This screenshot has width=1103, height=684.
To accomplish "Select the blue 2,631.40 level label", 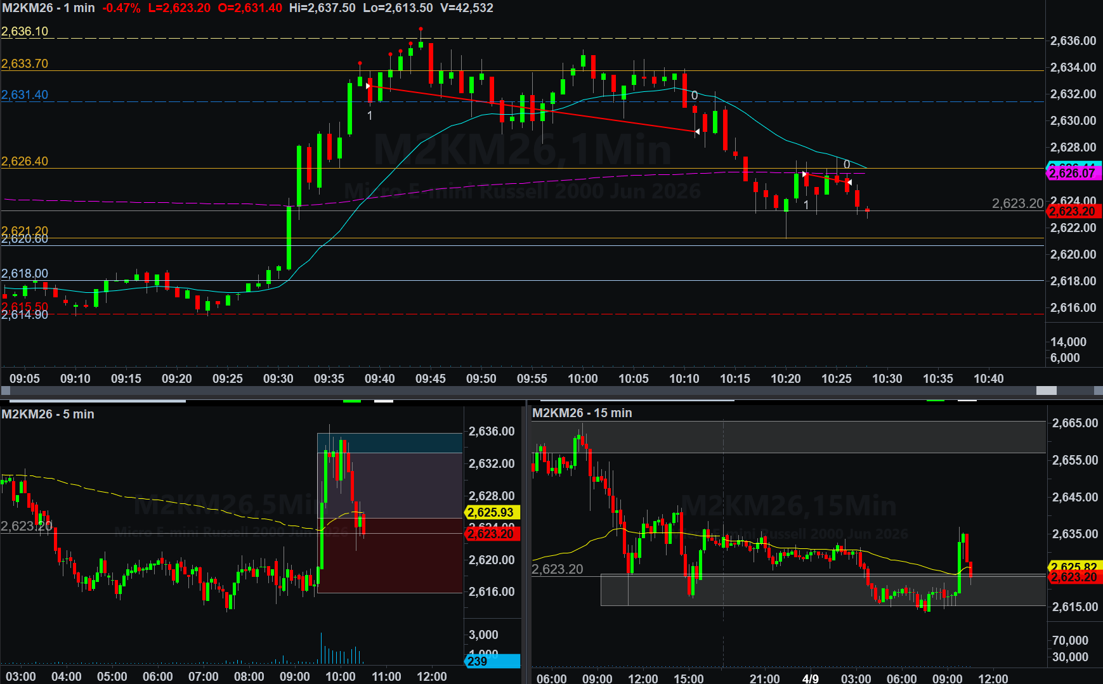I will pos(25,95).
